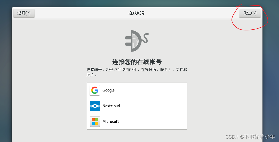Select the Microsoft logo icon

click(x=95, y=122)
